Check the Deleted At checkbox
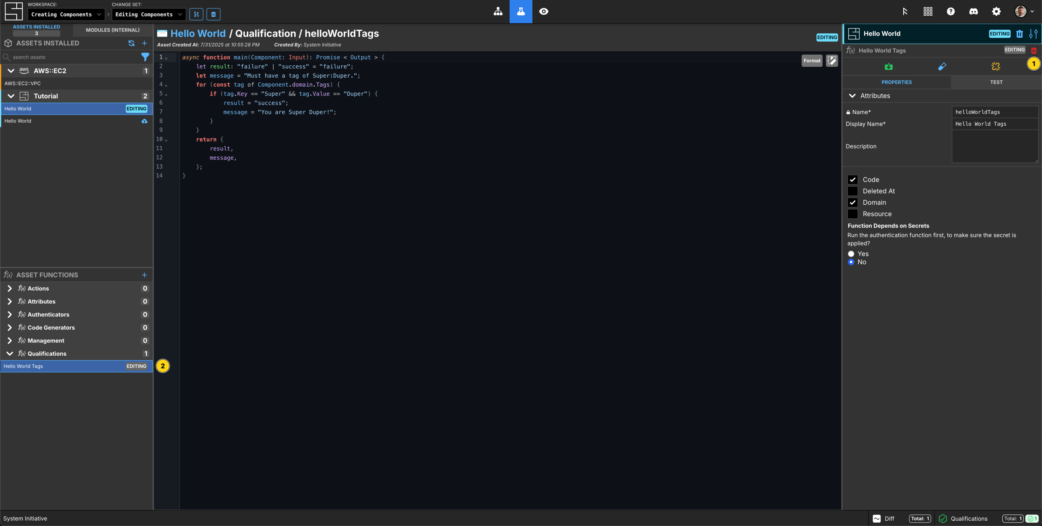1042x526 pixels. coord(852,191)
